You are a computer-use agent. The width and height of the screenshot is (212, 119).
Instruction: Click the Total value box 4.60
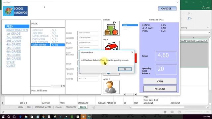pyautogui.click(x=166, y=56)
